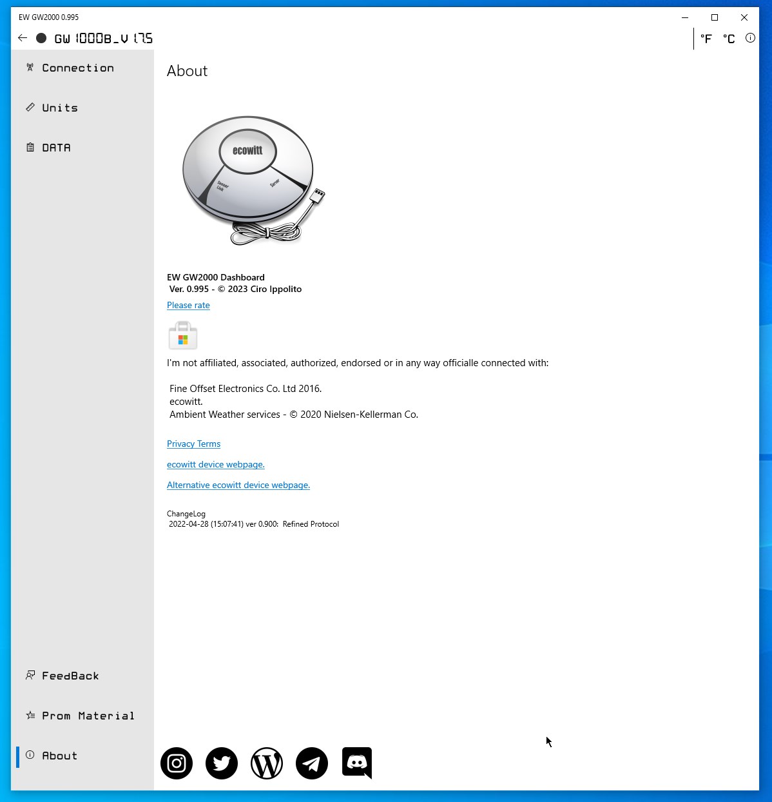Viewport: 772px width, 802px height.
Task: Select the antenna icon beside Connection
Action: pos(30,67)
